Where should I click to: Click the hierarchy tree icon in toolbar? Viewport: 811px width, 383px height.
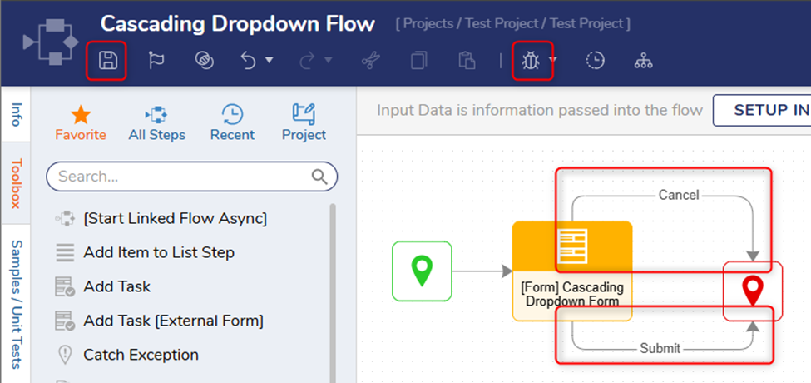point(643,61)
